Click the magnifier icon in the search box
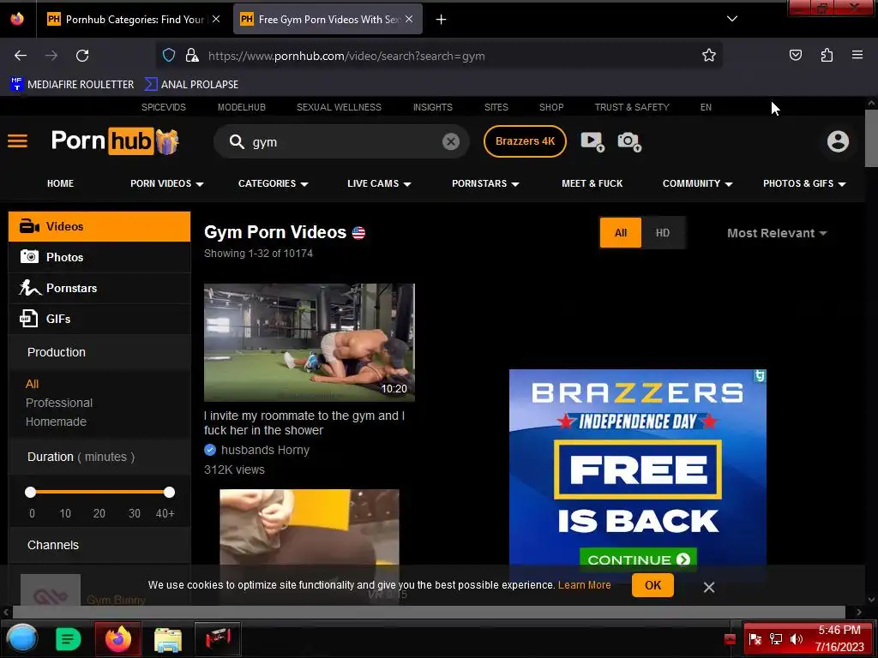This screenshot has width=878, height=658. (237, 142)
